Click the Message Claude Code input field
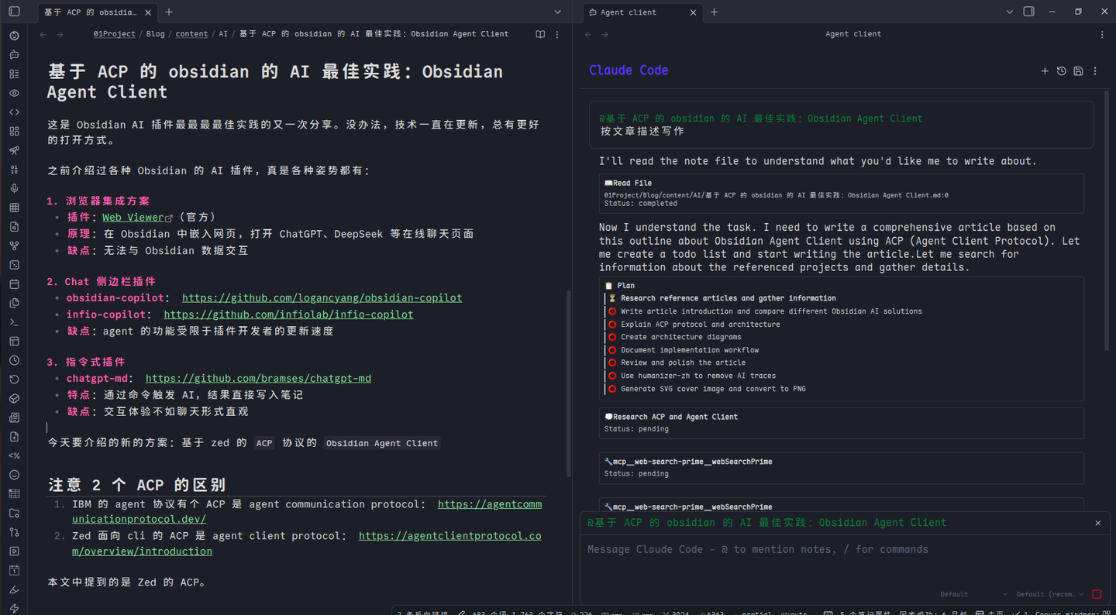Screen dimensions: 1116x615 845,549
